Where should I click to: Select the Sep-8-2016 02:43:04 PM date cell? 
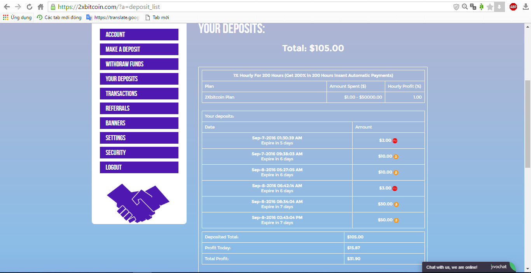pos(277,220)
